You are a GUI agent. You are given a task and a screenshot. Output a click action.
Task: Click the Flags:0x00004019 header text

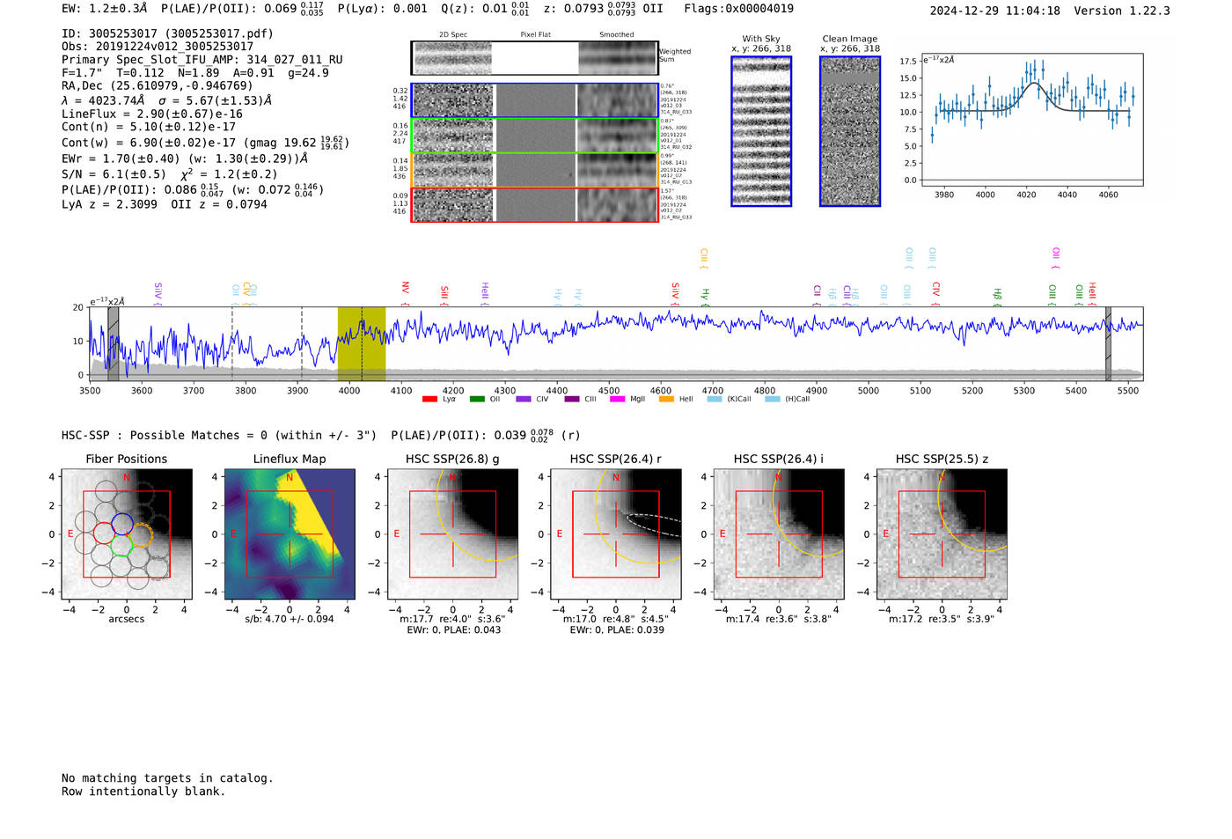click(x=738, y=9)
